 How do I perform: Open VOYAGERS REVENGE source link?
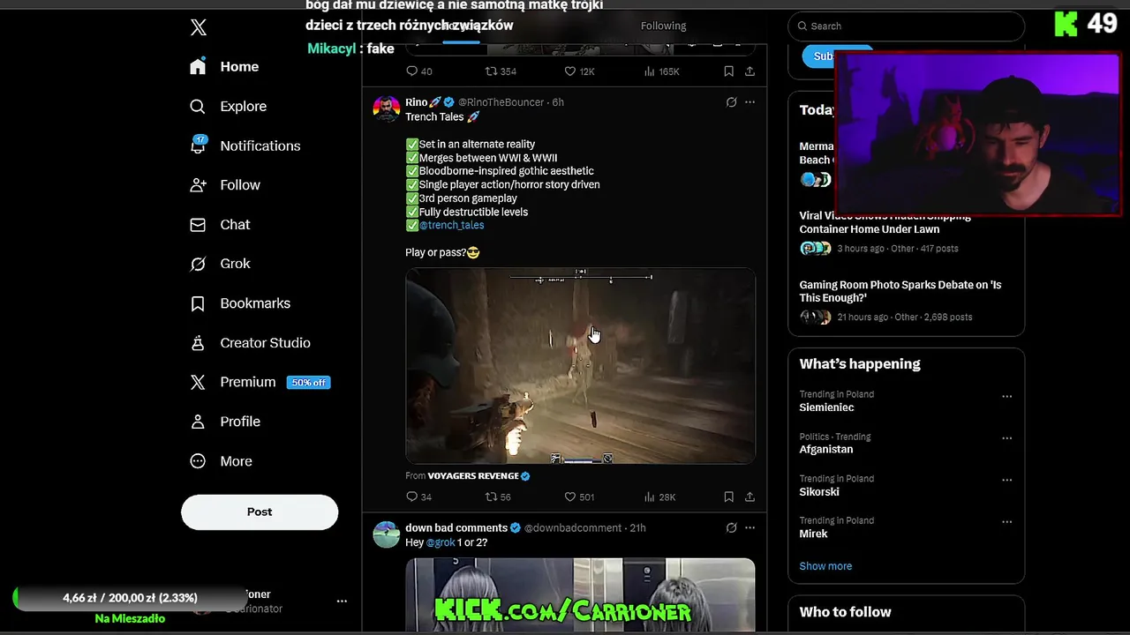[x=478, y=476]
